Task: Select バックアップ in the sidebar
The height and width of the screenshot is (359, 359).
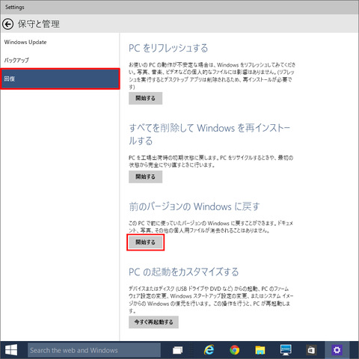Action: [x=60, y=60]
